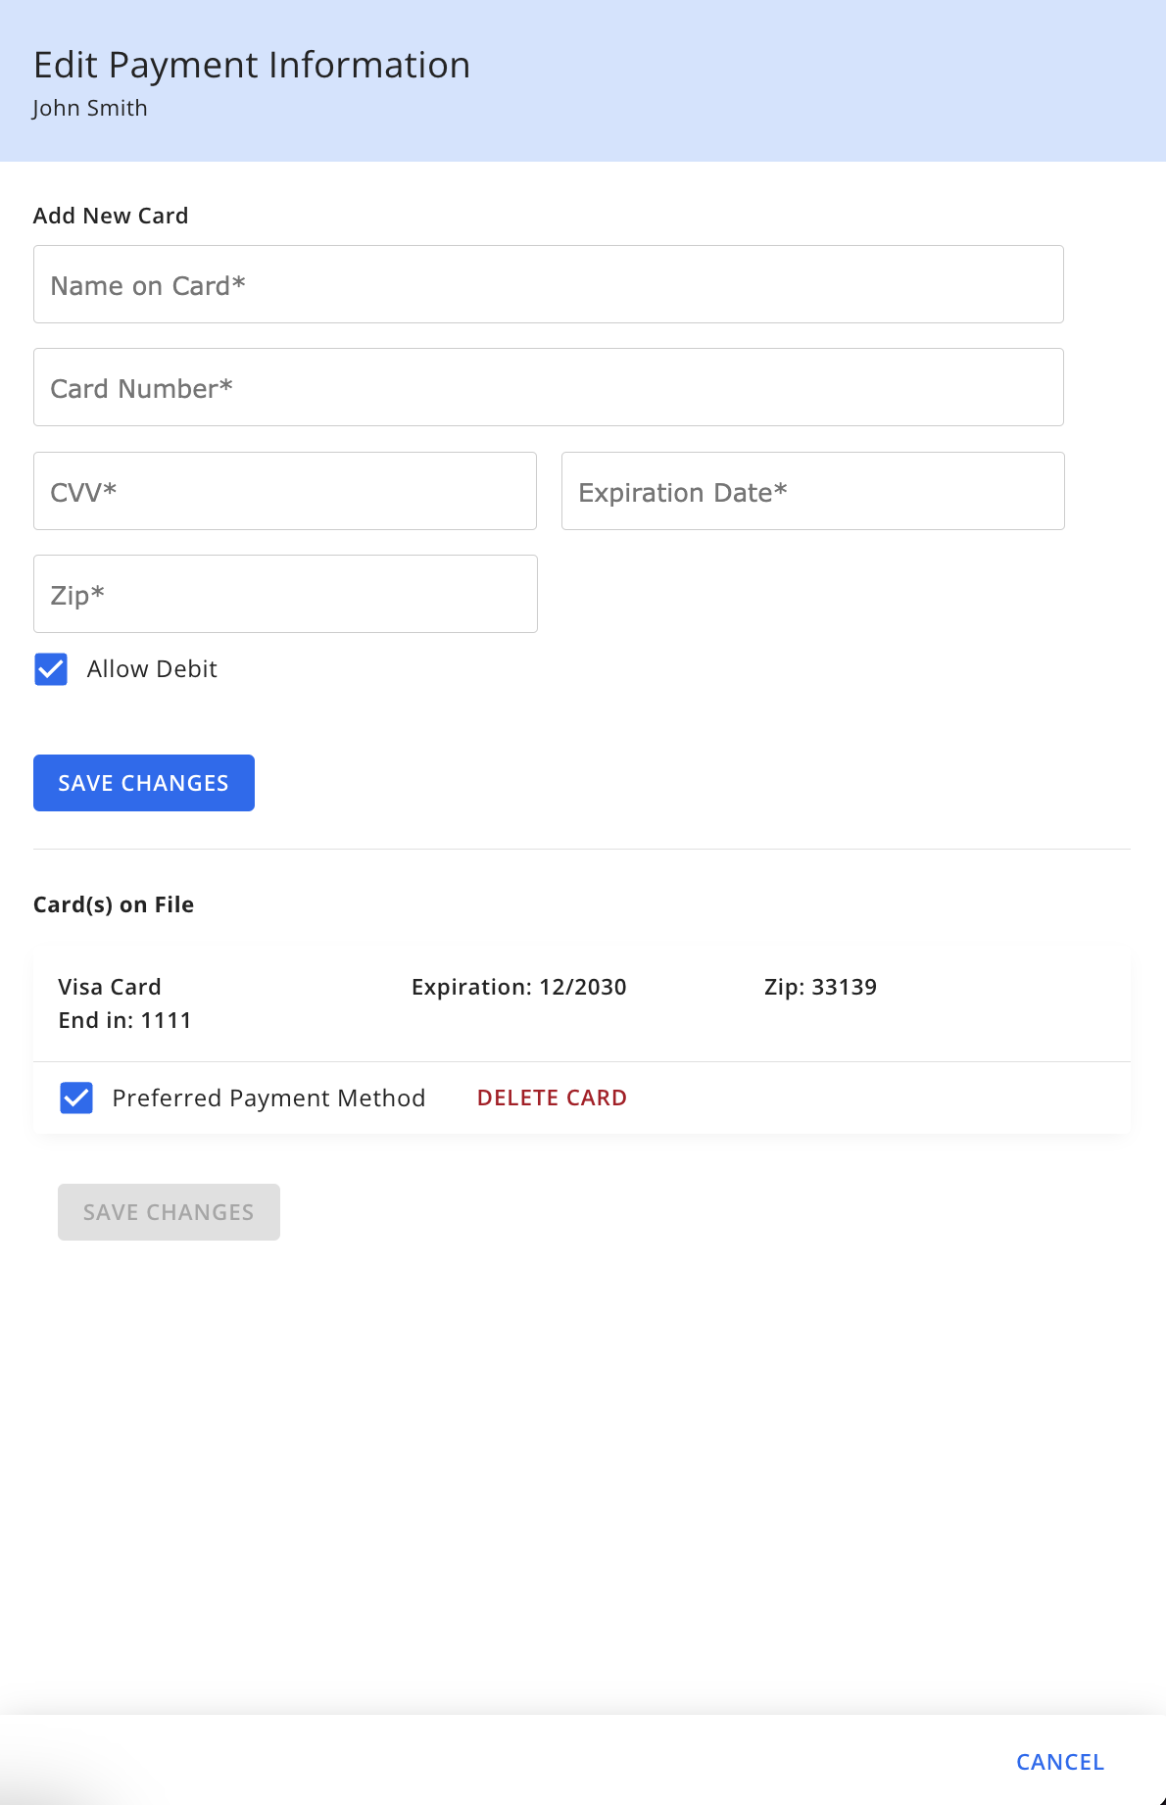This screenshot has height=1805, width=1166.
Task: Select the Visa Card entry name
Action: point(110,987)
